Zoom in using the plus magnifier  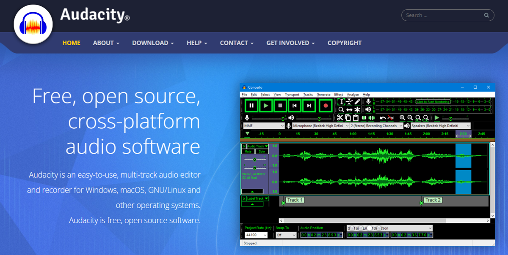pyautogui.click(x=402, y=118)
